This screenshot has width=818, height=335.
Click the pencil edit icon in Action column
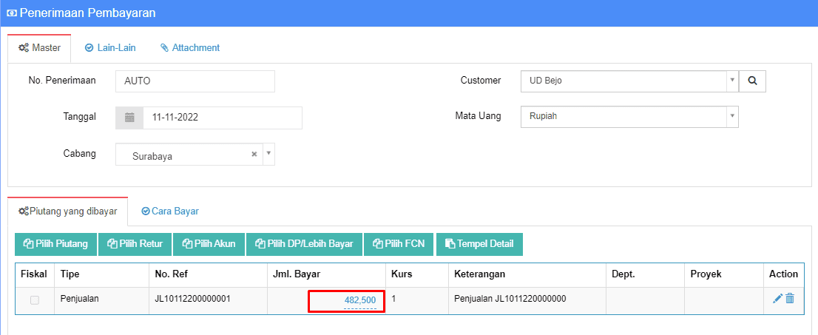click(x=777, y=299)
